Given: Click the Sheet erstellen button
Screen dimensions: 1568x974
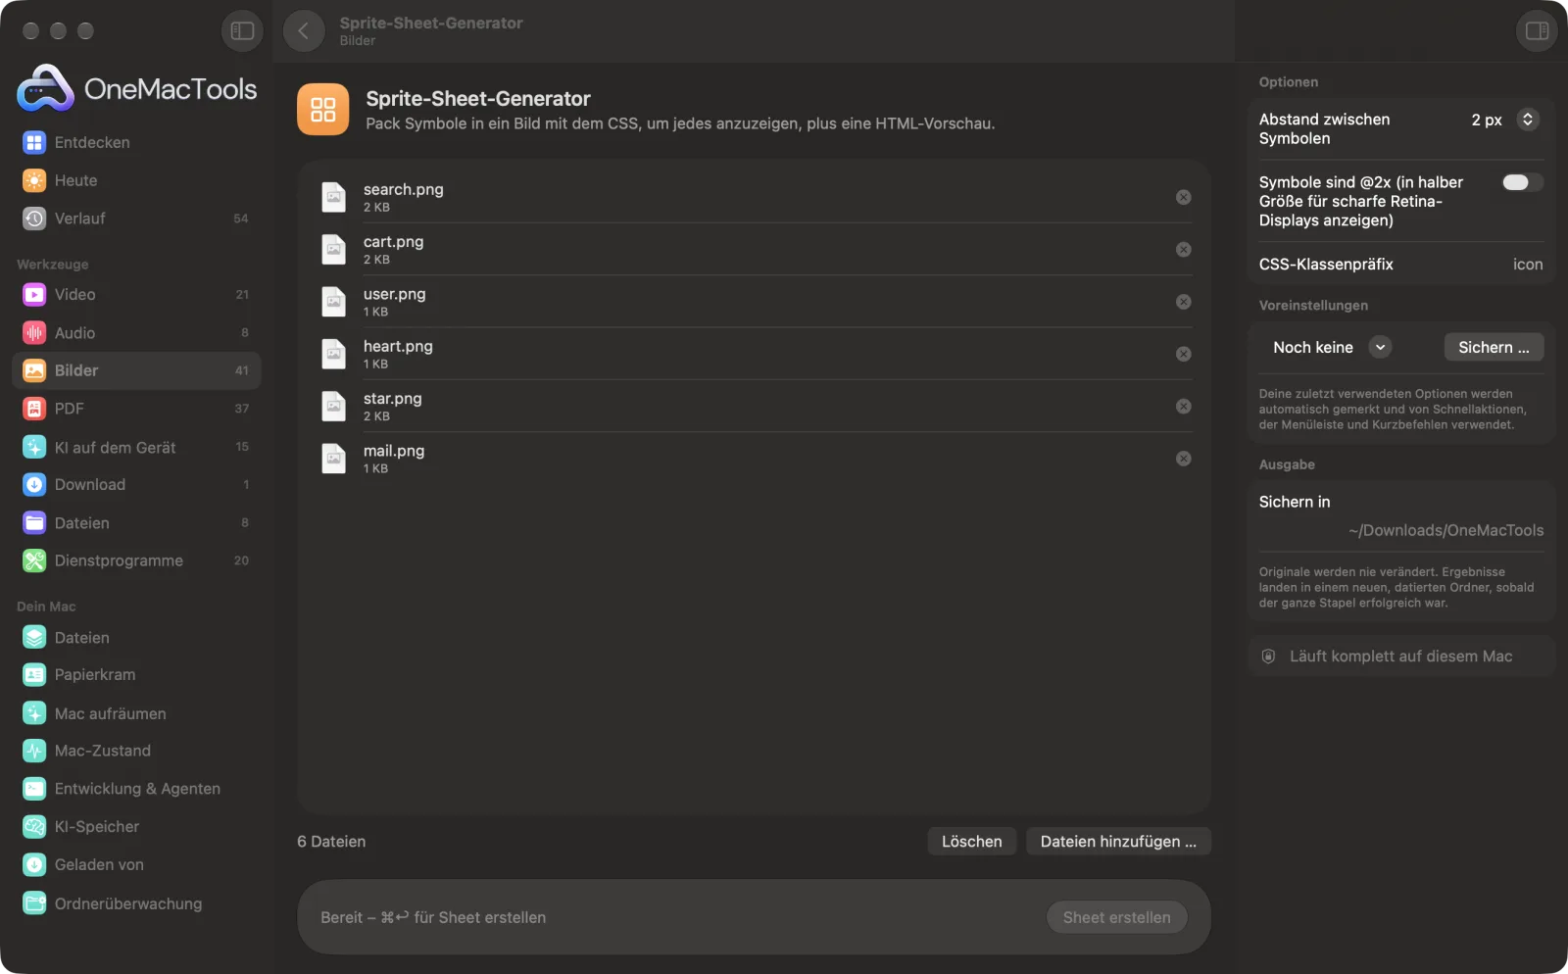Looking at the screenshot, I should coord(1116,917).
